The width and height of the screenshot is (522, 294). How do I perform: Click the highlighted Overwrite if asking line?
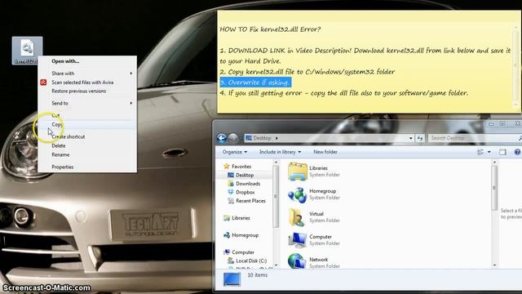255,82
